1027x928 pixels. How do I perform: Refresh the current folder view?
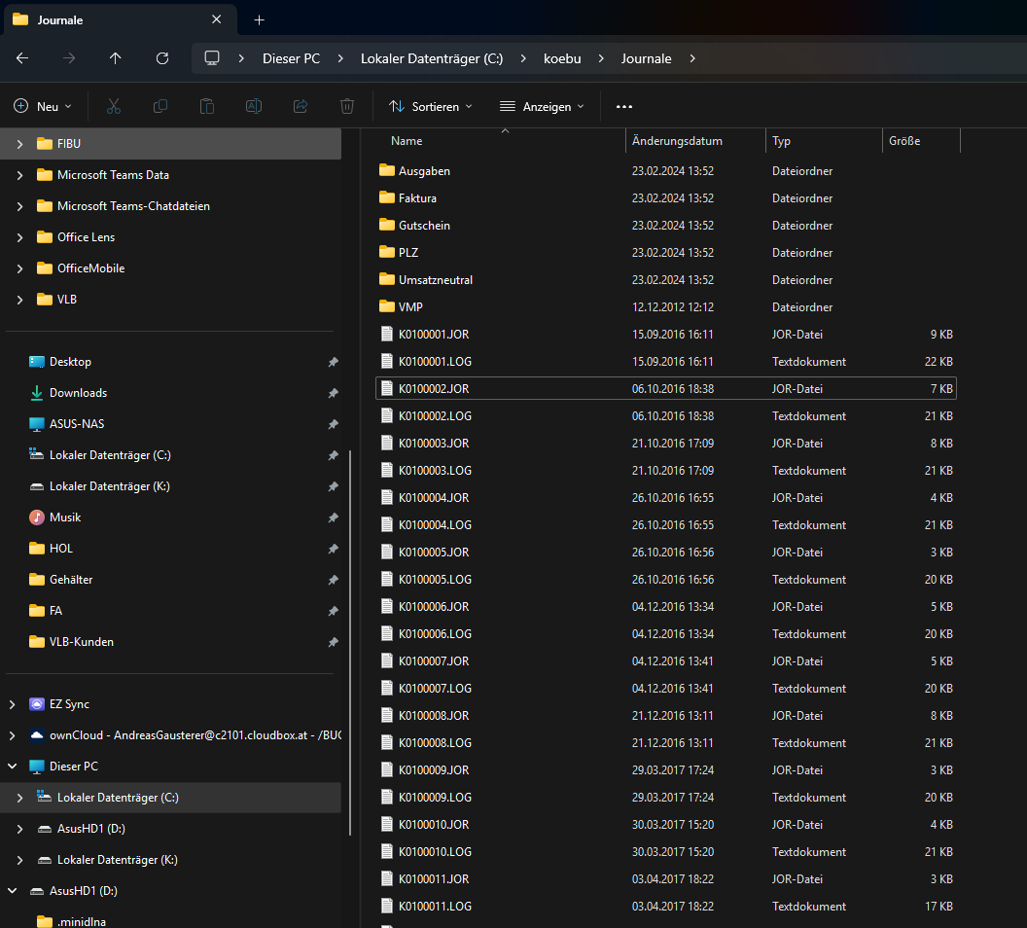pos(162,58)
